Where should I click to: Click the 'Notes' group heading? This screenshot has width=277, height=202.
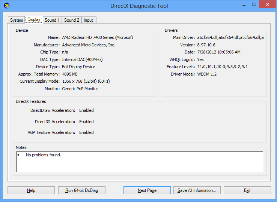(x=21, y=147)
